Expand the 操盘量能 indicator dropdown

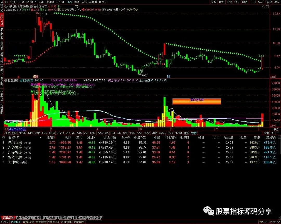[x=5, y=80]
